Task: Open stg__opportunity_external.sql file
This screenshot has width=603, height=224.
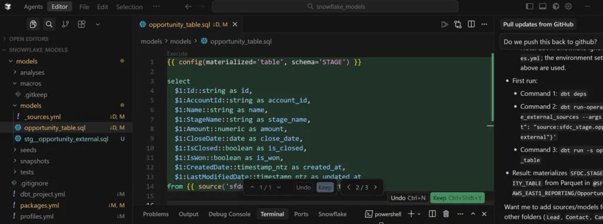Action: tap(67, 139)
